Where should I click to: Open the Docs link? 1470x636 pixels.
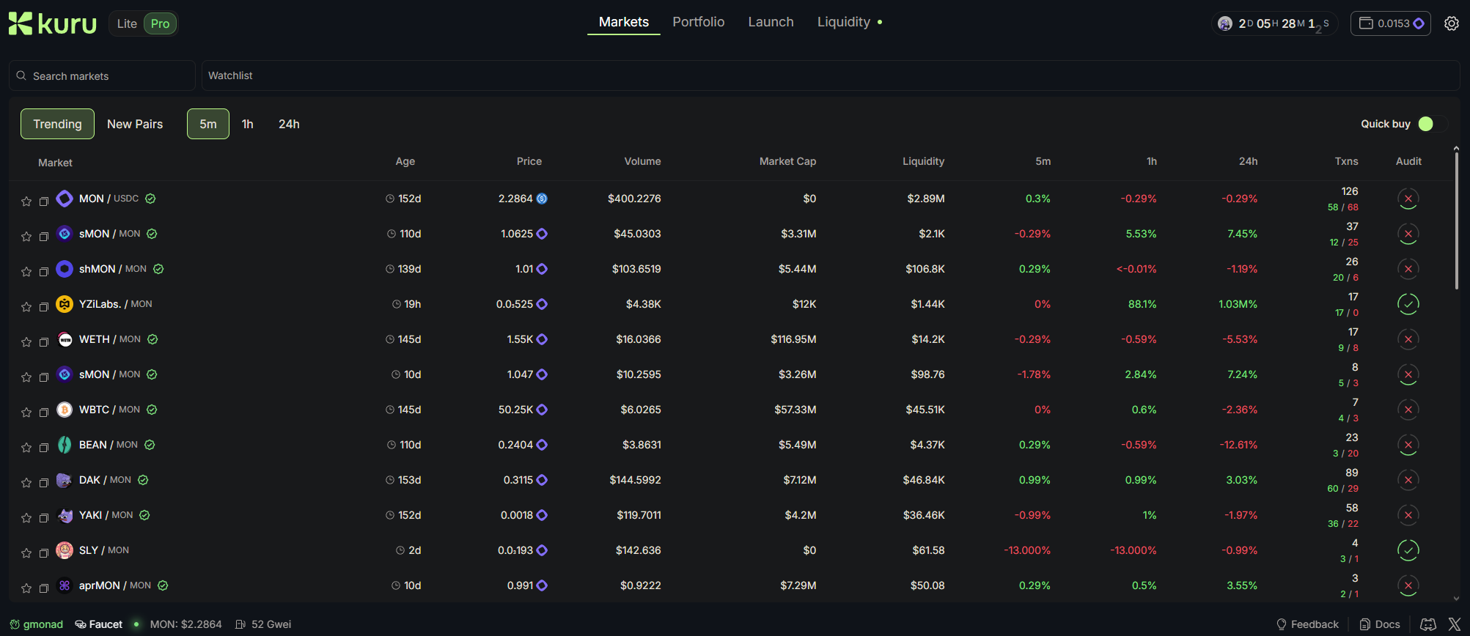click(x=1380, y=624)
